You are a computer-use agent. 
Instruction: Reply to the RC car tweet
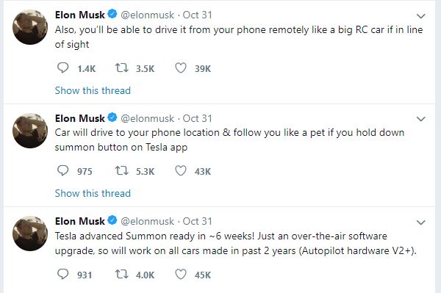62,68
